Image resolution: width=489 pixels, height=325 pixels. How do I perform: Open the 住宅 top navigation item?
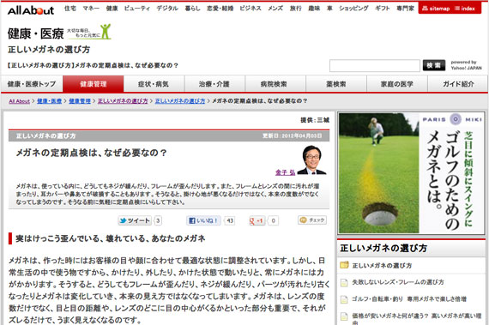point(70,9)
